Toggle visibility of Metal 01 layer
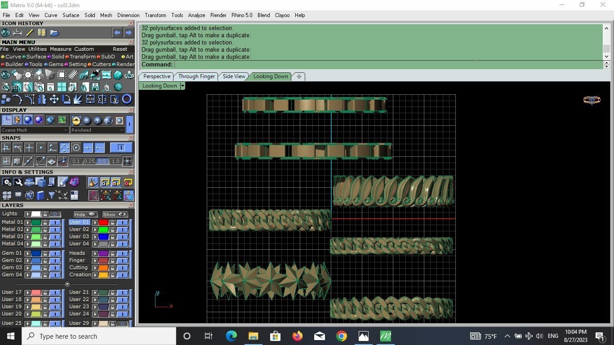The image size is (614, 345). point(55,222)
